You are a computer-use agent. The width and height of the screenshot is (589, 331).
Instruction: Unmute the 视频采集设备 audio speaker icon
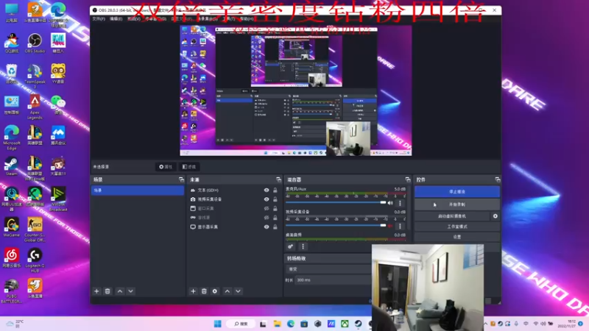(x=390, y=226)
